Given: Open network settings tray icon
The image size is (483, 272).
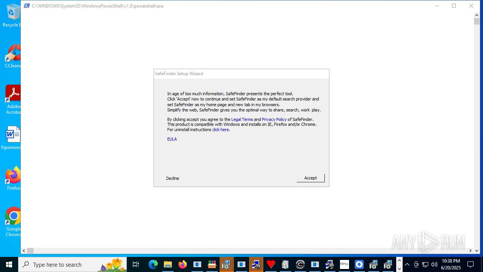Looking at the screenshot, I should (x=425, y=264).
